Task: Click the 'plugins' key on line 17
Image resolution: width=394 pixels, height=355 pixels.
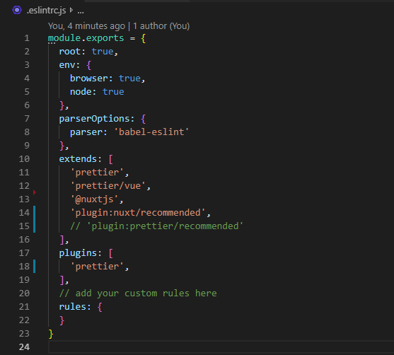Action: (x=78, y=253)
